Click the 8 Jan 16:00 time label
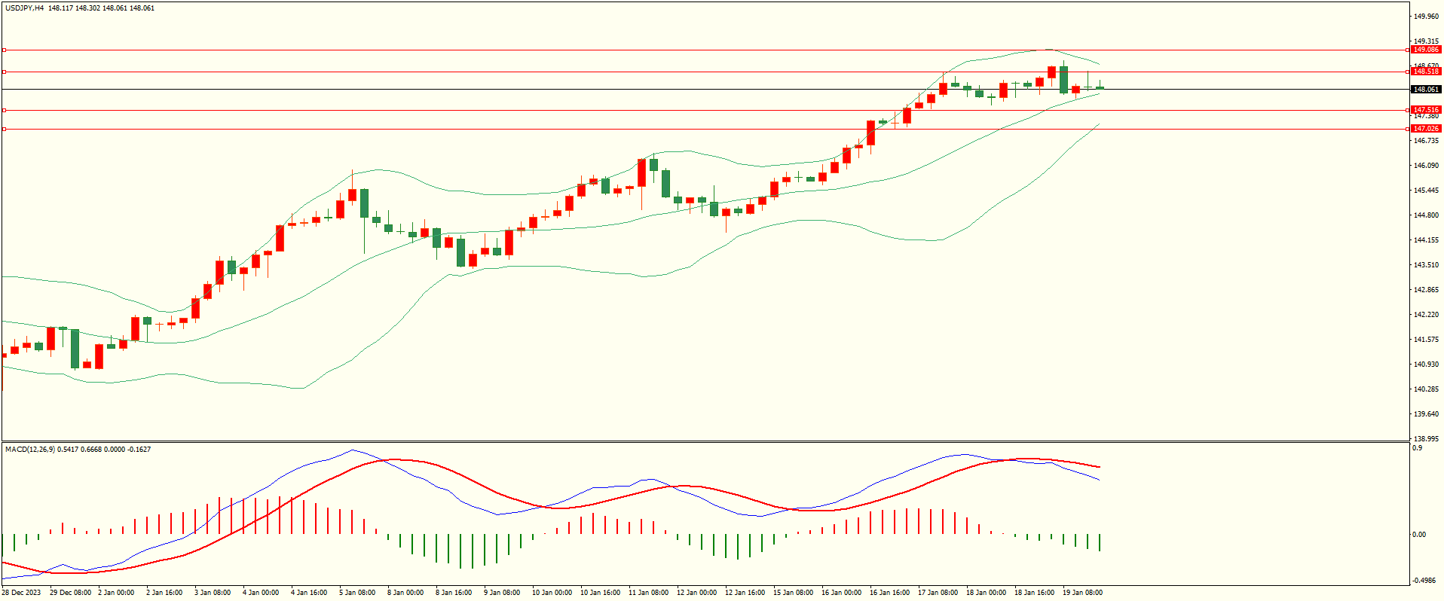 [454, 593]
